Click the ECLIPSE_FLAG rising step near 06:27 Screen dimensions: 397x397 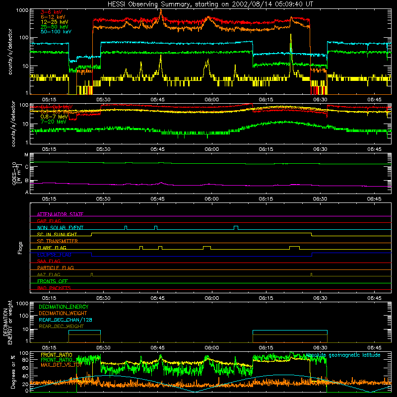coord(312,255)
